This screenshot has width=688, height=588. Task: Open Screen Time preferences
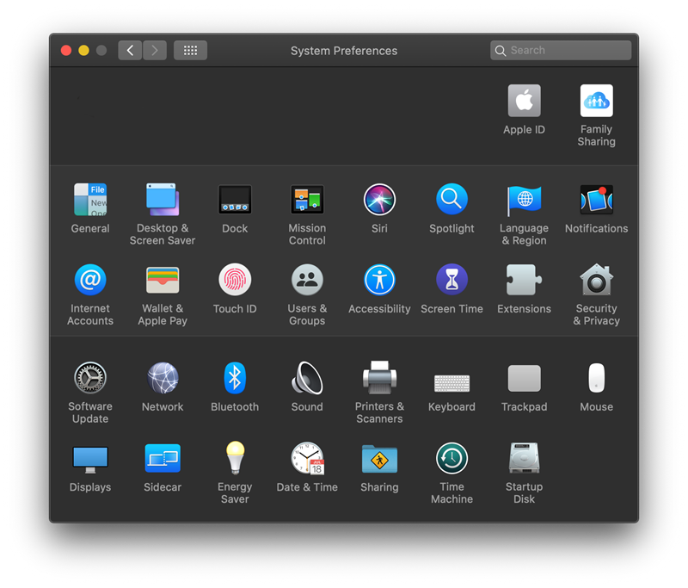point(451,280)
